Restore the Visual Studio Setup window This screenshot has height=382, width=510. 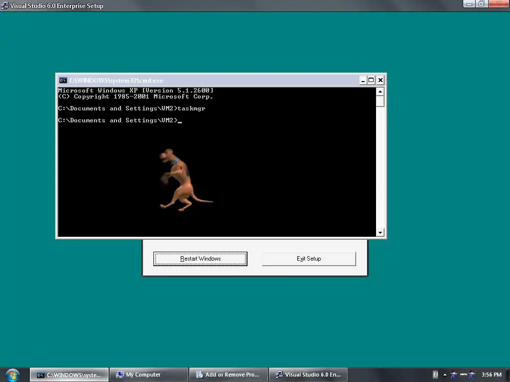pos(482,4)
